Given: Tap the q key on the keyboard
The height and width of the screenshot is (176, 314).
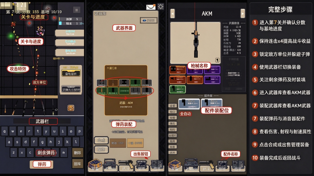Looking at the screenshot, I should [5, 131].
